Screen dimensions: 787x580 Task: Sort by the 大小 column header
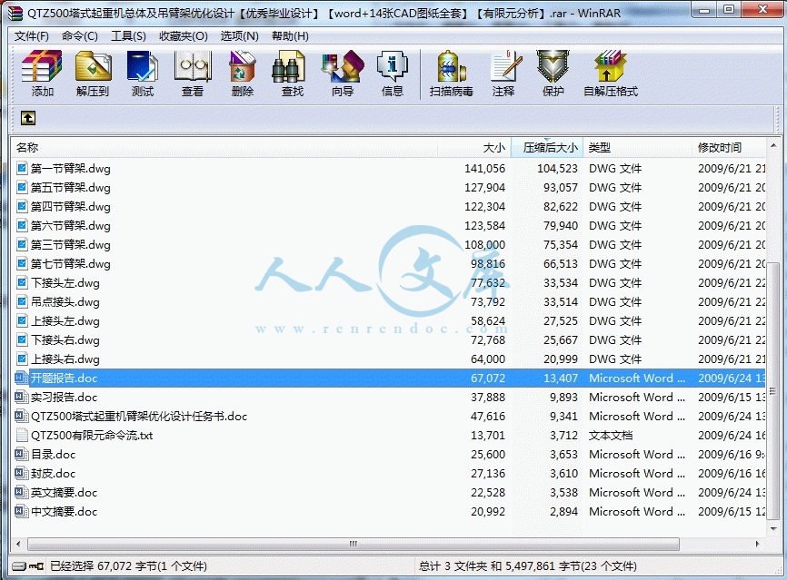[473, 147]
